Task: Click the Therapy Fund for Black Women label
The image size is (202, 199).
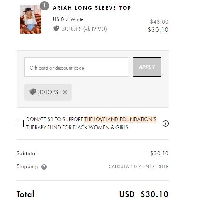Action: click(x=77, y=127)
